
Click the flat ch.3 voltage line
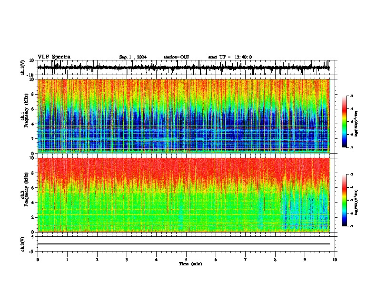[184, 244]
